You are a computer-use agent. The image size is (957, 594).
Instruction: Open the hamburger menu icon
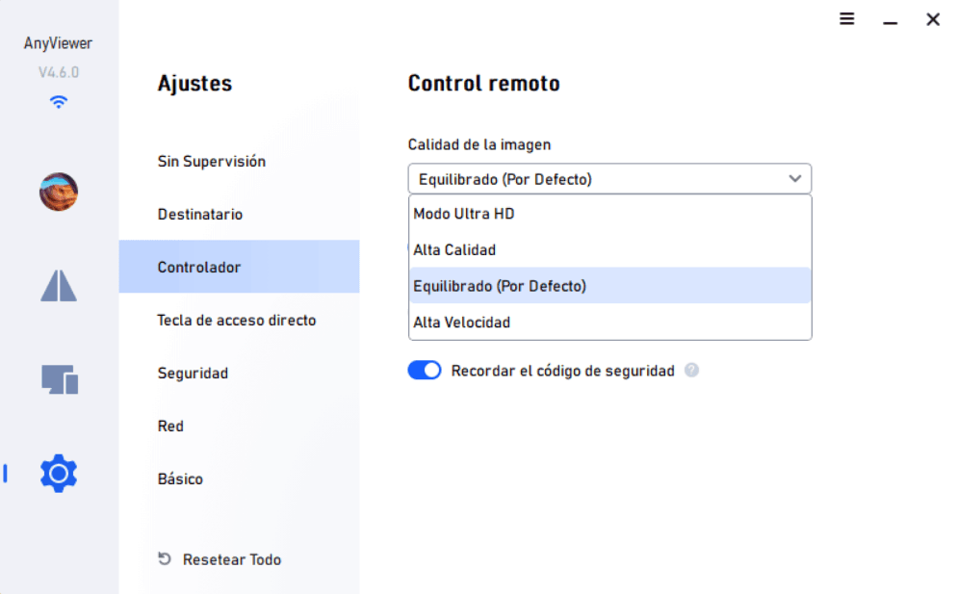click(x=846, y=19)
